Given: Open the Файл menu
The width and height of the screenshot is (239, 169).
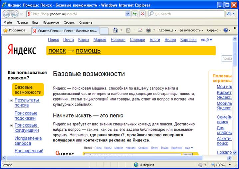Looking at the screenshot, I should [8, 23].
